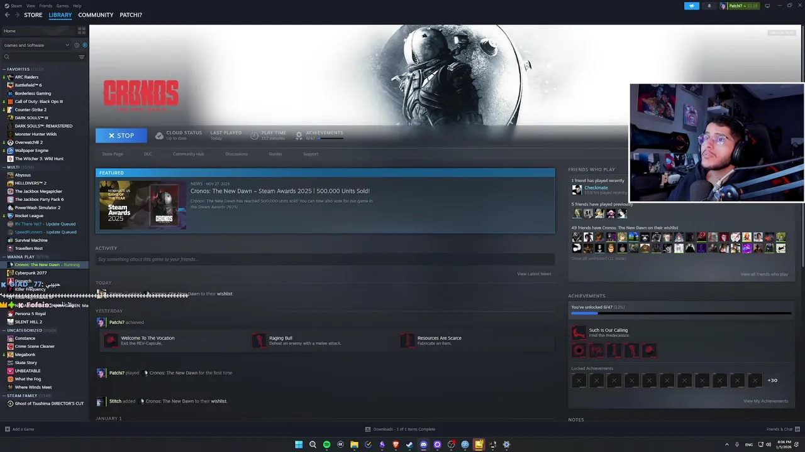
Task: Click the announcements megaphone icon
Action: tap(691, 6)
